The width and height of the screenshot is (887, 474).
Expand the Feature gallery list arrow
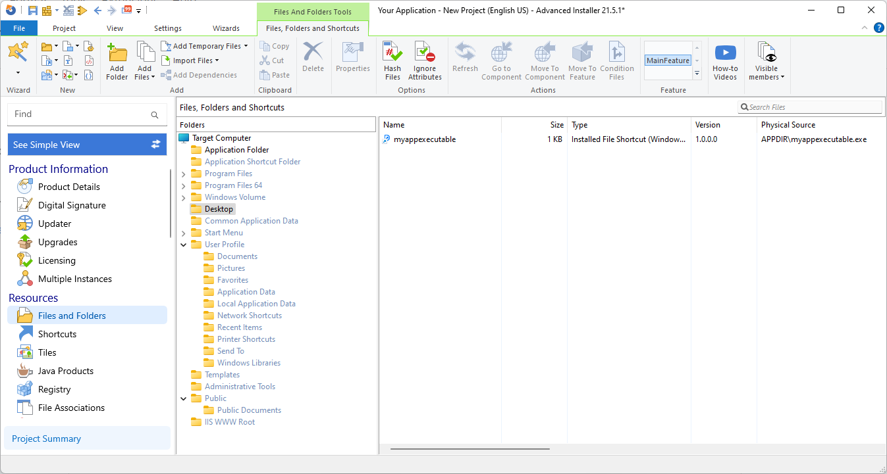click(x=697, y=74)
